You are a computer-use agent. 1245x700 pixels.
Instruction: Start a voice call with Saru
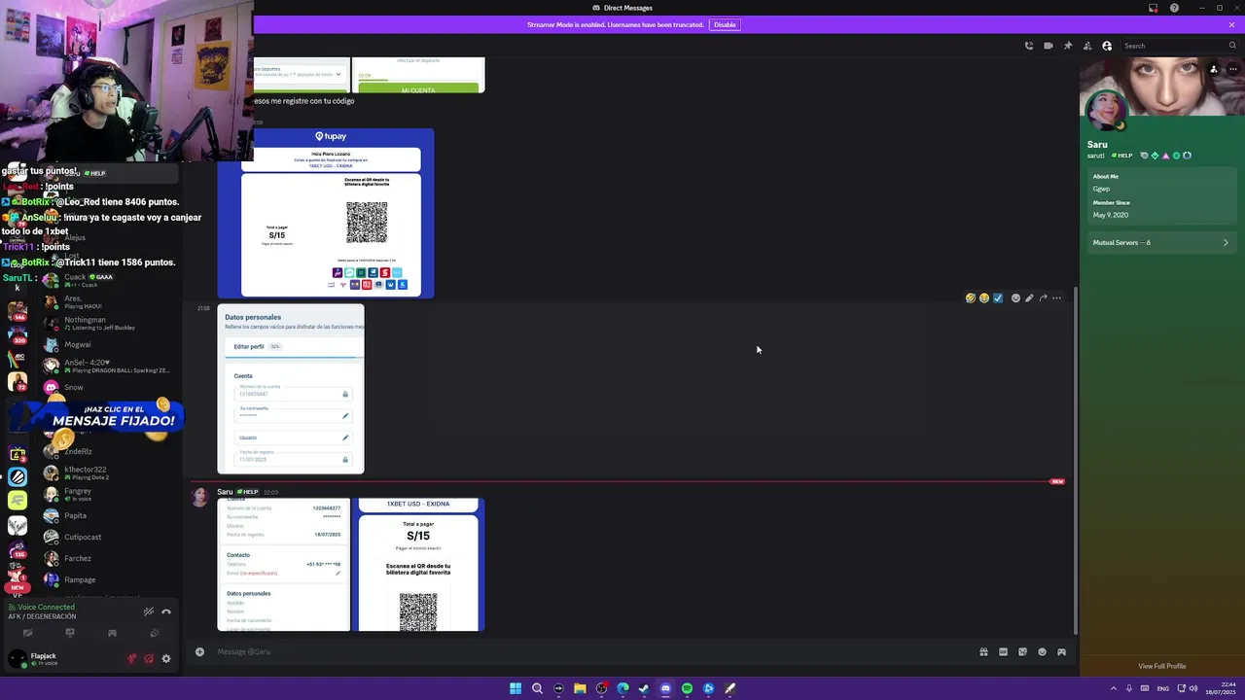1028,46
